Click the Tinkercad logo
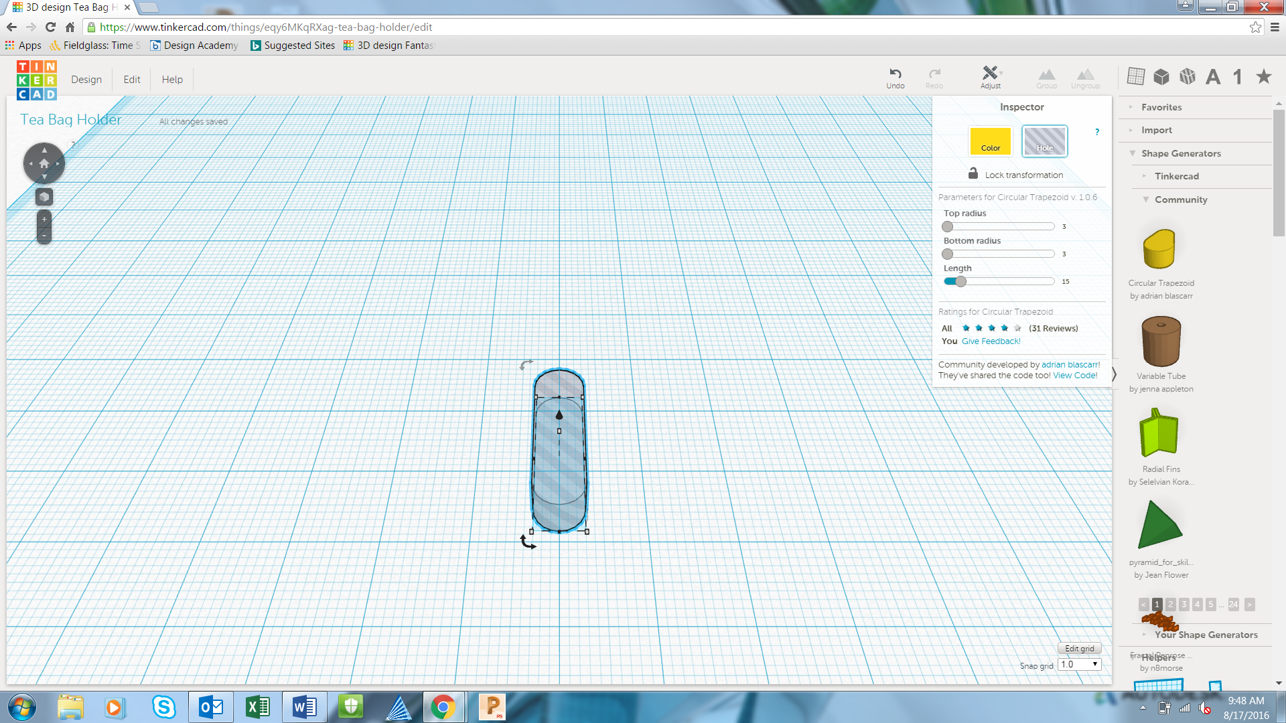The image size is (1286, 723). 37,80
